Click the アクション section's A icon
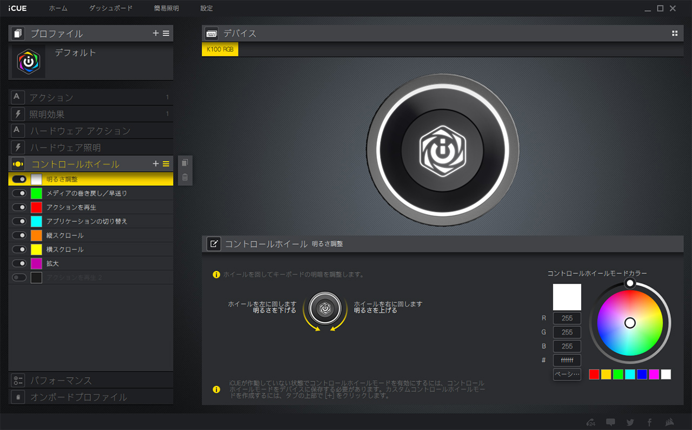 pos(18,97)
